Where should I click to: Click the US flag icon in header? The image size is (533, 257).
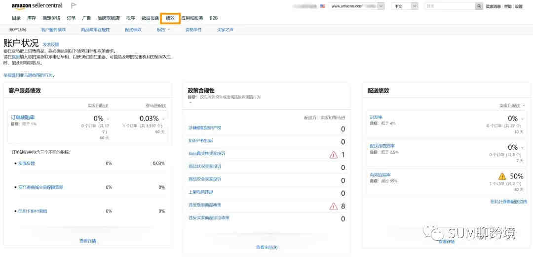pos(322,6)
